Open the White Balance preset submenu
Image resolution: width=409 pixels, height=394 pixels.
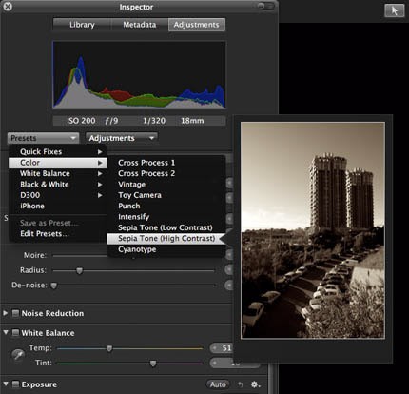tap(58, 173)
